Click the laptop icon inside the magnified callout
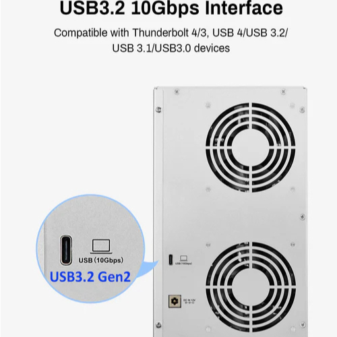337x337 pixels. pyautogui.click(x=101, y=246)
